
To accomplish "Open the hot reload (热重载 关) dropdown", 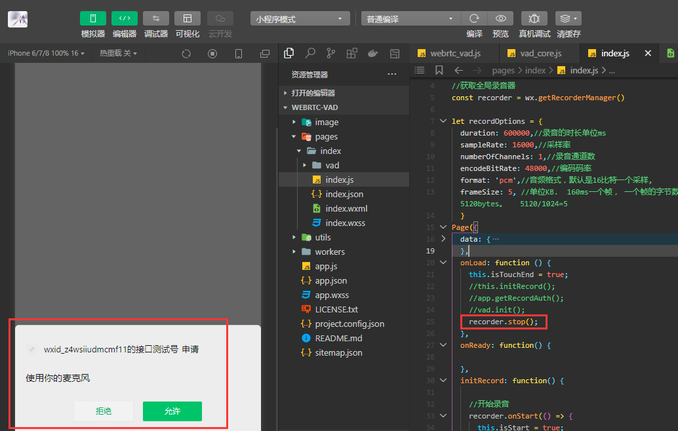I will pyautogui.click(x=119, y=53).
